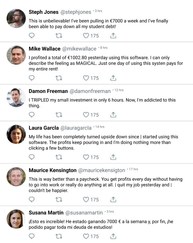Screen dimensions: 193x243
Task: Open Steph Jones's profile picture
Action: pos(16,18)
